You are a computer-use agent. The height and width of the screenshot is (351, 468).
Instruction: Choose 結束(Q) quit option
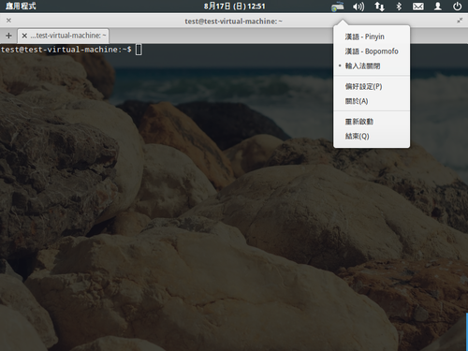point(372,136)
